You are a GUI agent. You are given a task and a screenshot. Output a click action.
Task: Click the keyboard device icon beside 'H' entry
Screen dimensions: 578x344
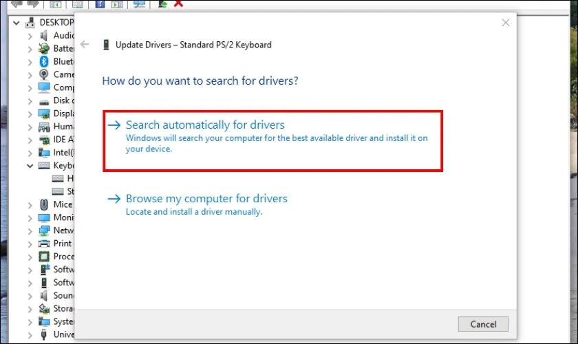click(x=58, y=178)
